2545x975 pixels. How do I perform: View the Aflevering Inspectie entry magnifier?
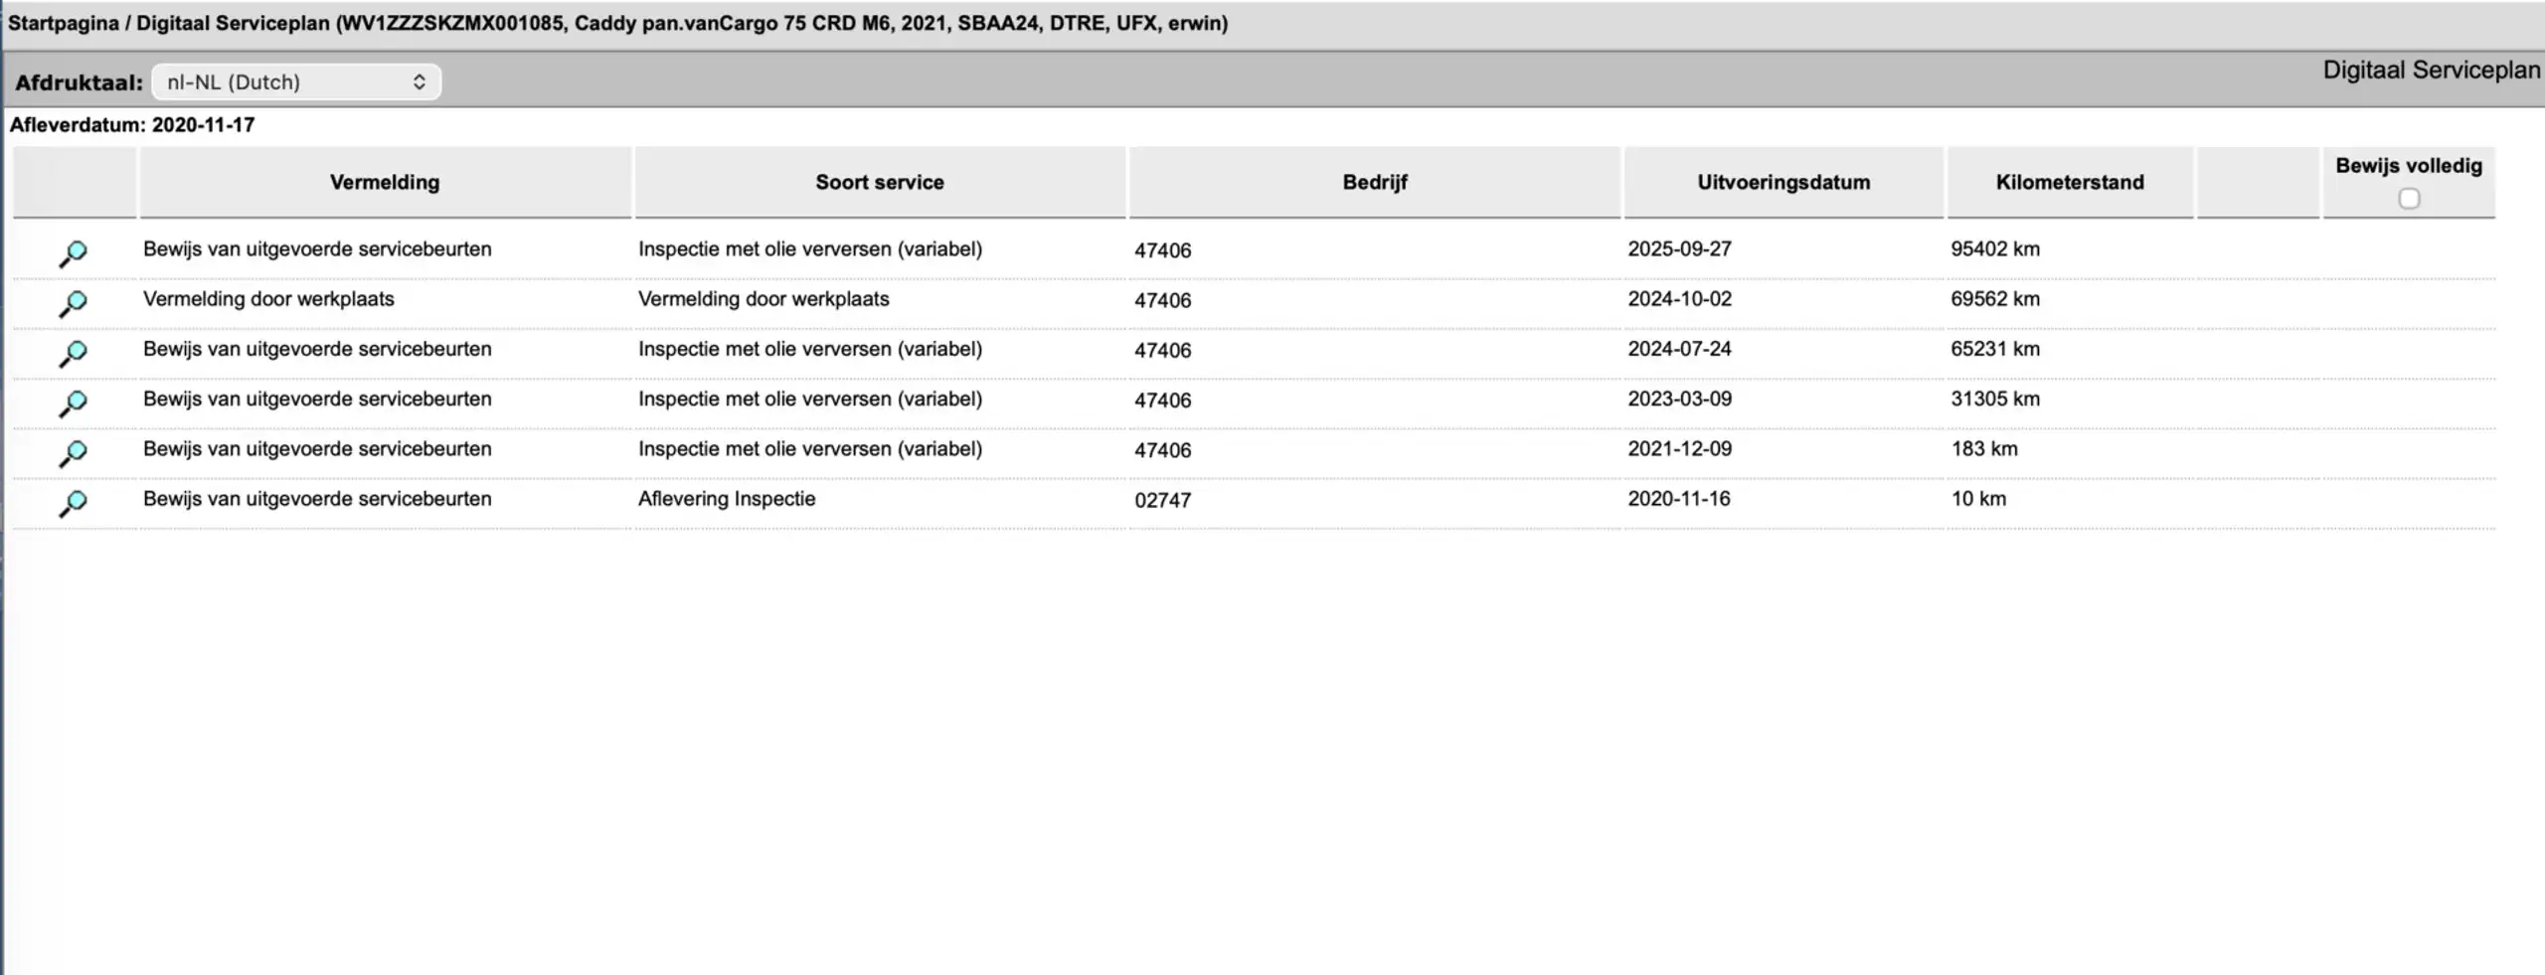pyautogui.click(x=73, y=503)
